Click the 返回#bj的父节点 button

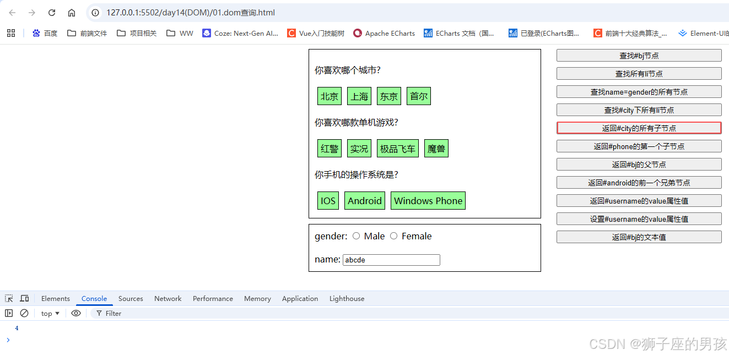[639, 164]
